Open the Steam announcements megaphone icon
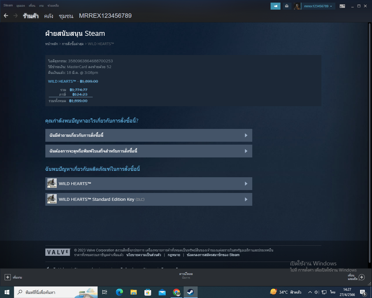 pyautogui.click(x=276, y=6)
